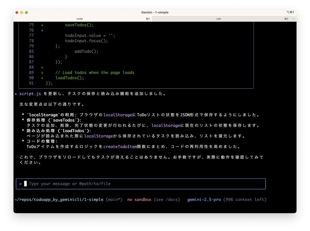Click line number 91 in the diff
310x231 pixels.
(31, 83)
